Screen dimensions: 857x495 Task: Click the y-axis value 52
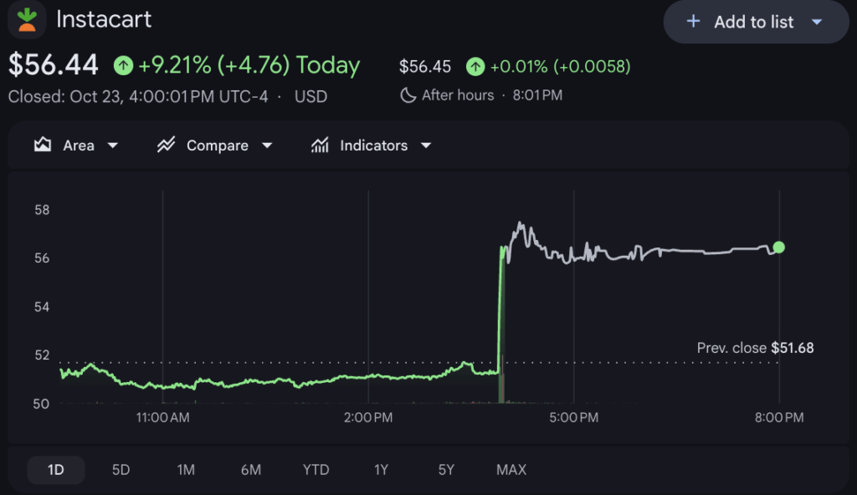[42, 355]
